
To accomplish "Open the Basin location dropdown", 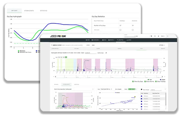I will (91, 53).
